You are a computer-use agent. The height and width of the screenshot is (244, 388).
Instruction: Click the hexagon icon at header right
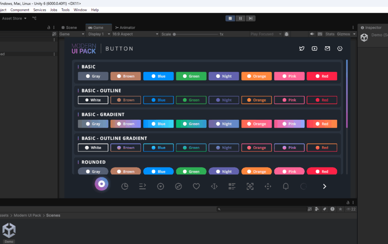pos(340,48)
